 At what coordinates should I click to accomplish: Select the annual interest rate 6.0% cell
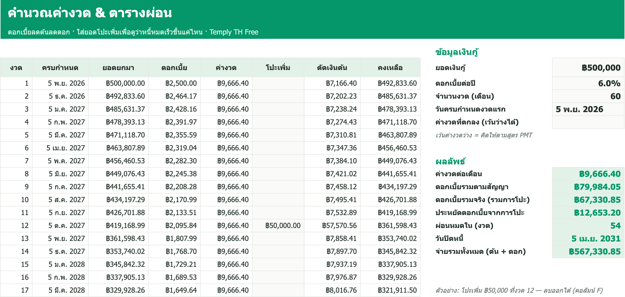(588, 83)
